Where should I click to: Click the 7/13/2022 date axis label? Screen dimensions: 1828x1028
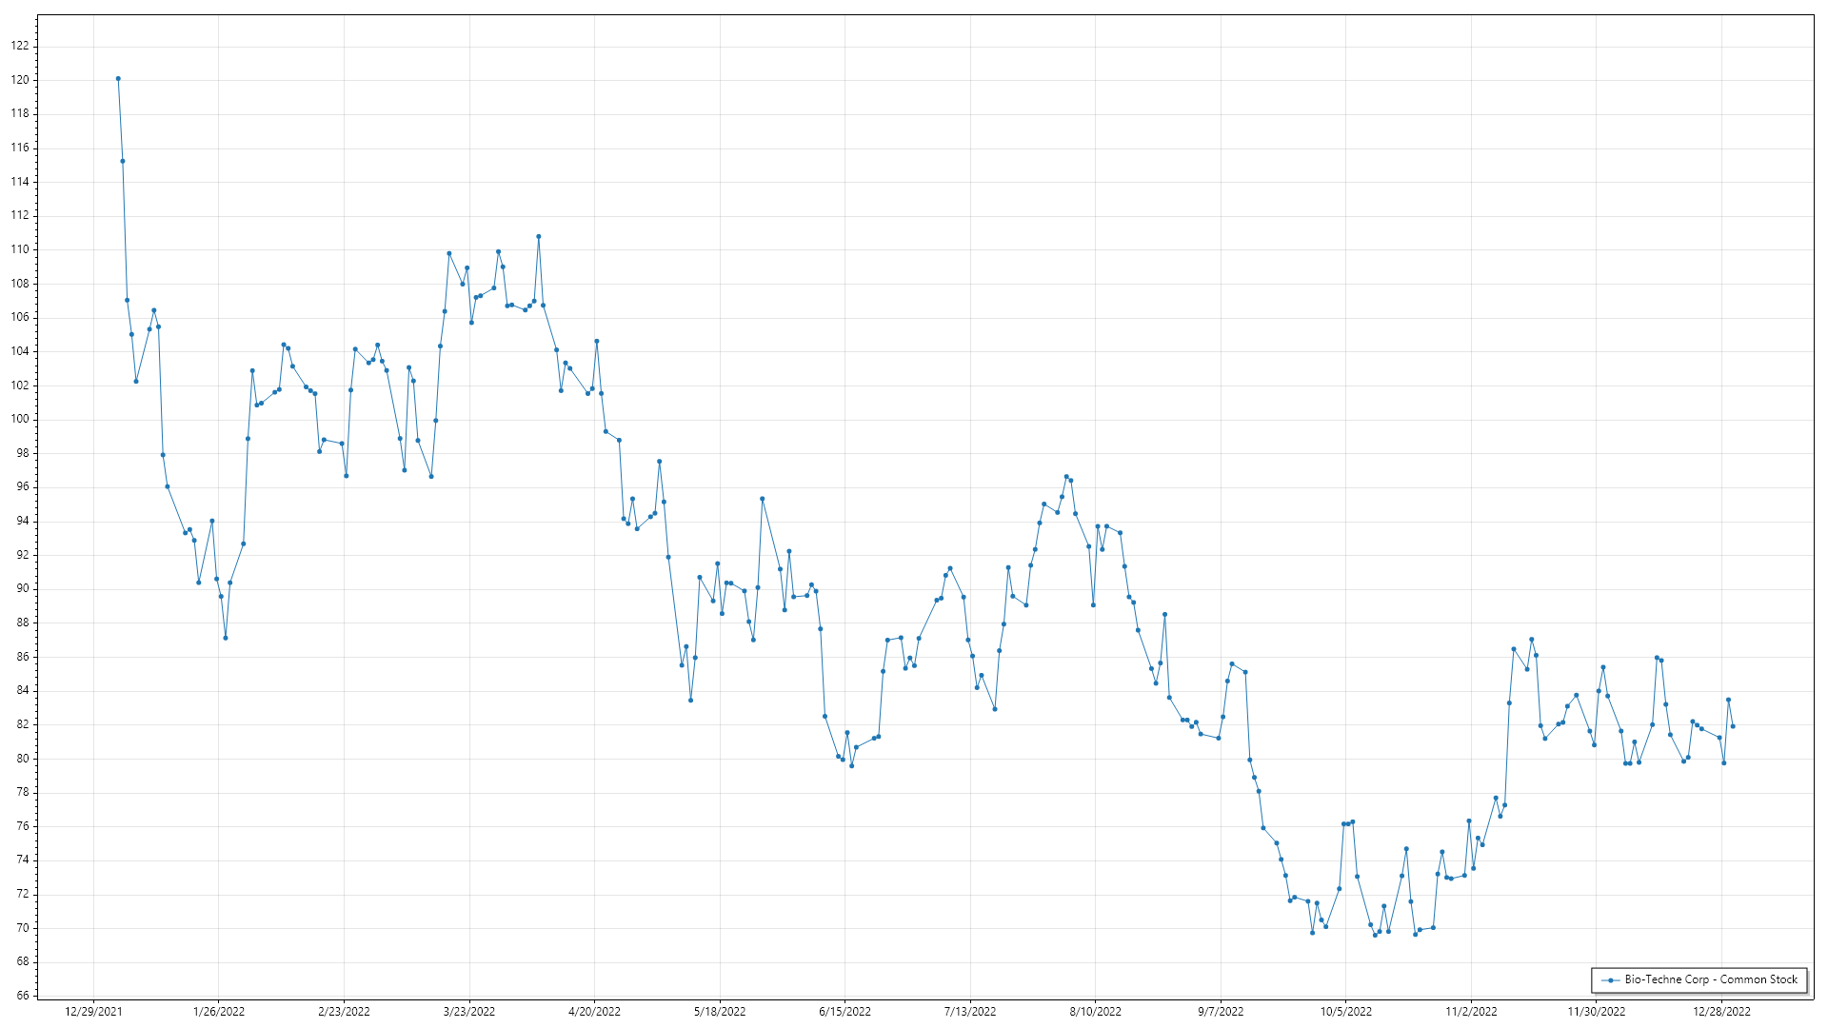click(x=970, y=1012)
